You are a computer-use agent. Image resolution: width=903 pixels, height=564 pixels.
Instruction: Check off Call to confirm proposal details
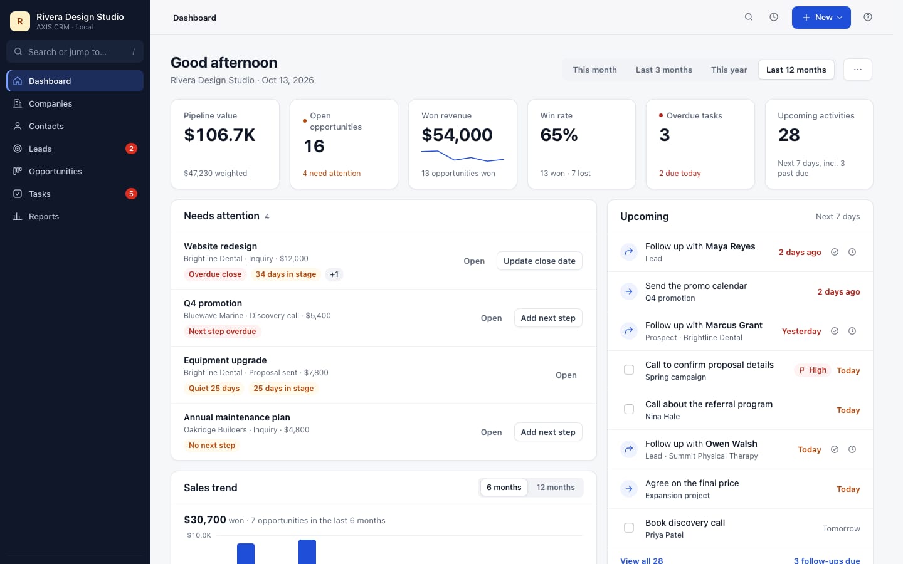click(x=629, y=370)
